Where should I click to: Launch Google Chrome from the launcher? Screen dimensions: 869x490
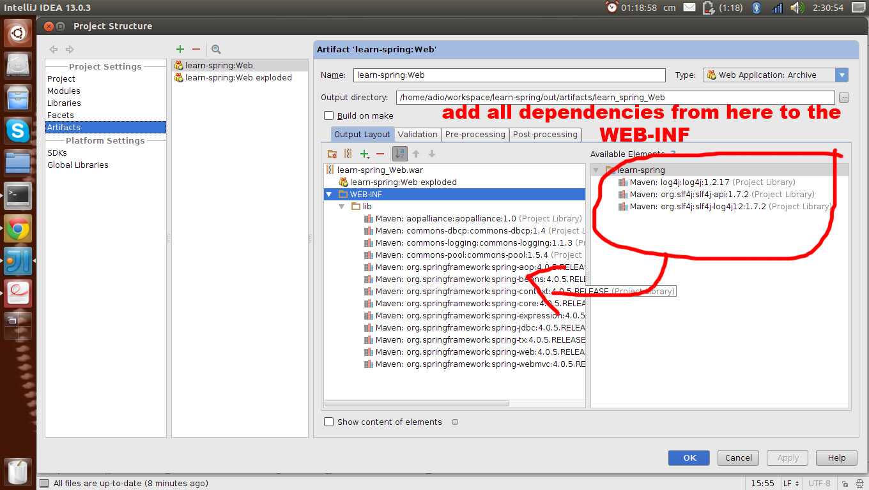(18, 229)
